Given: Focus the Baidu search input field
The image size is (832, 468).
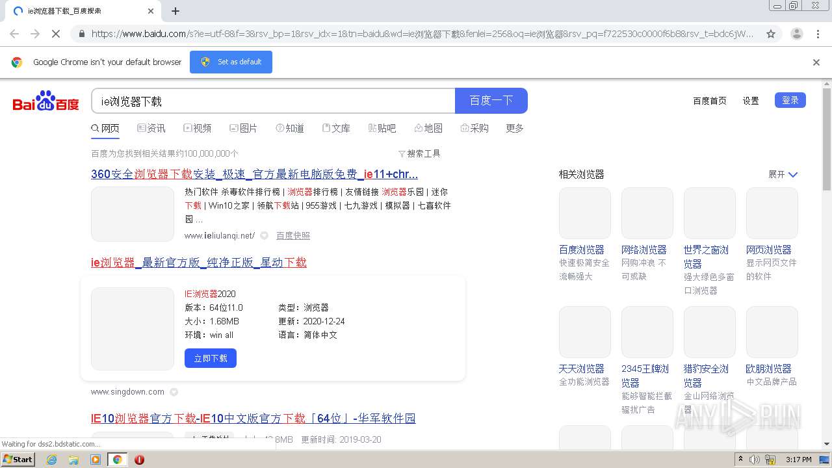Looking at the screenshot, I should [273, 101].
